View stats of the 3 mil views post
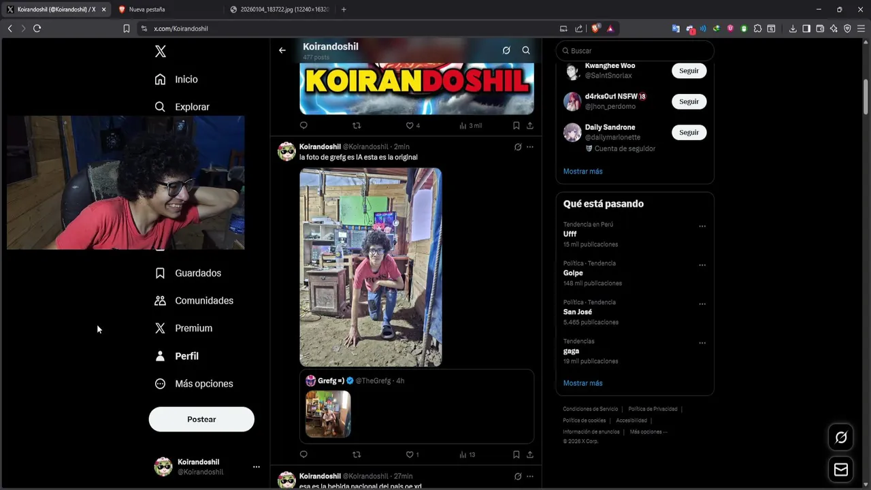The width and height of the screenshot is (871, 490). tap(470, 125)
